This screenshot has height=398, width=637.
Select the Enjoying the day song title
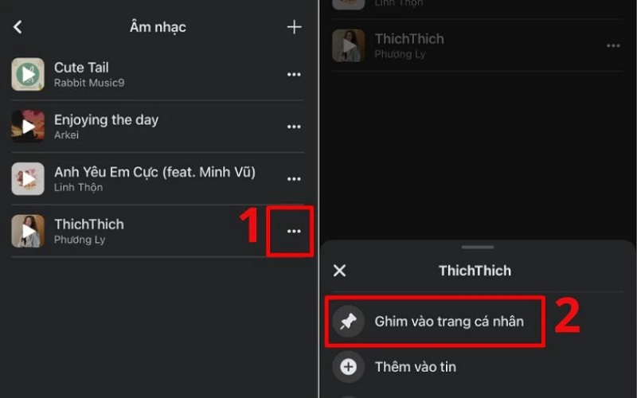[x=106, y=120]
